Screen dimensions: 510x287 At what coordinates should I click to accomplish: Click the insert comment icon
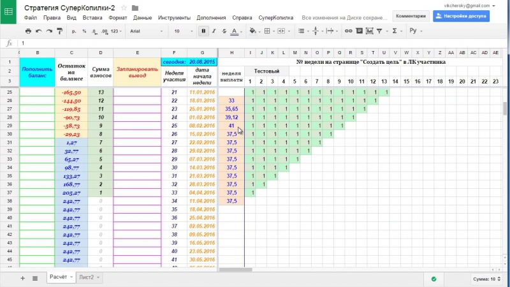tap(360, 31)
